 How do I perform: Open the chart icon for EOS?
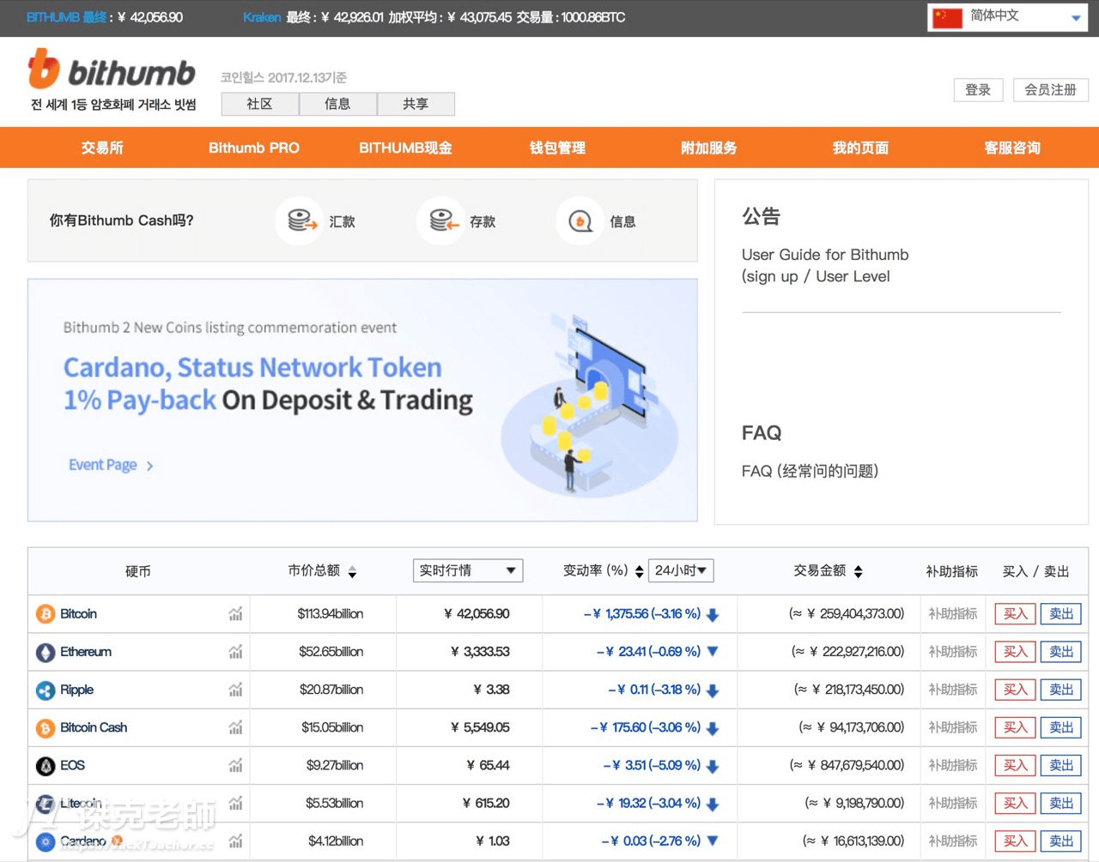point(235,765)
